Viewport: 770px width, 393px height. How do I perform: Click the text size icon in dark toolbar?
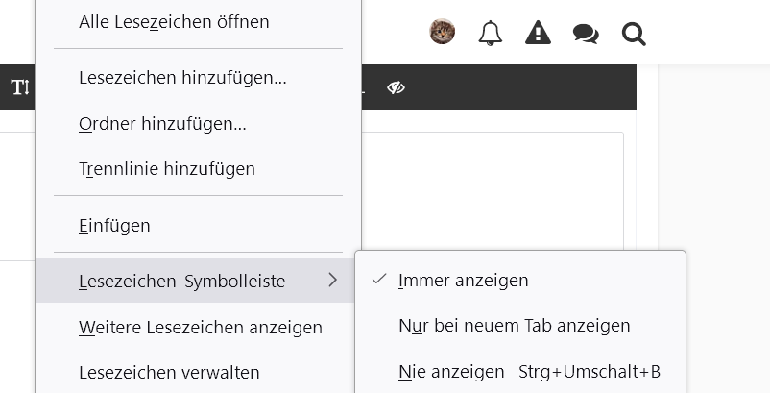[20, 87]
